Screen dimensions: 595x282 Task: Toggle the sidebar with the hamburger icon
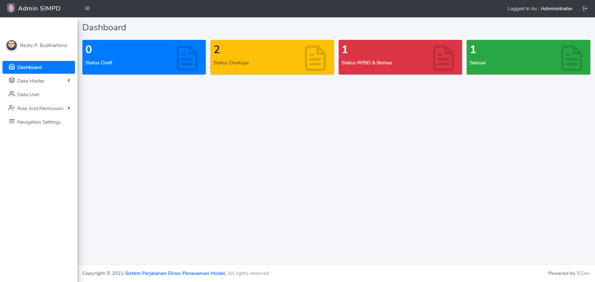(87, 8)
